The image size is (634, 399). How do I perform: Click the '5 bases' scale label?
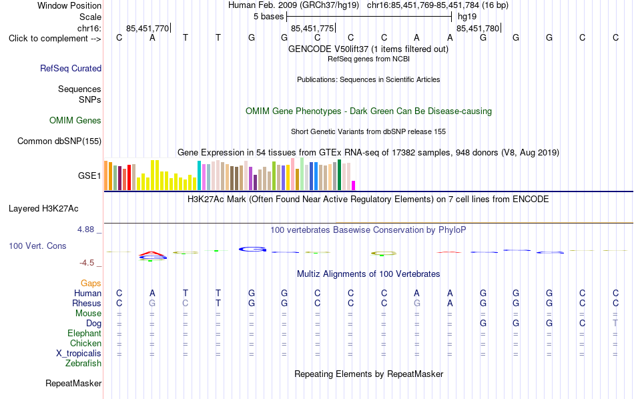(x=269, y=17)
